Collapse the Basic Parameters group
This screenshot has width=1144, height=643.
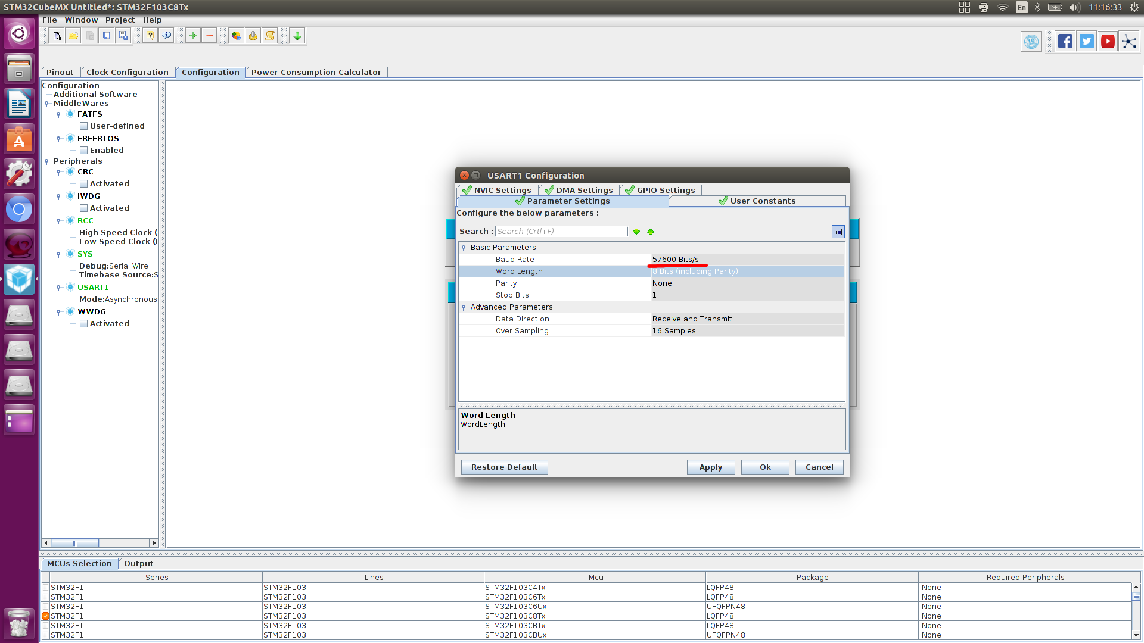click(464, 248)
